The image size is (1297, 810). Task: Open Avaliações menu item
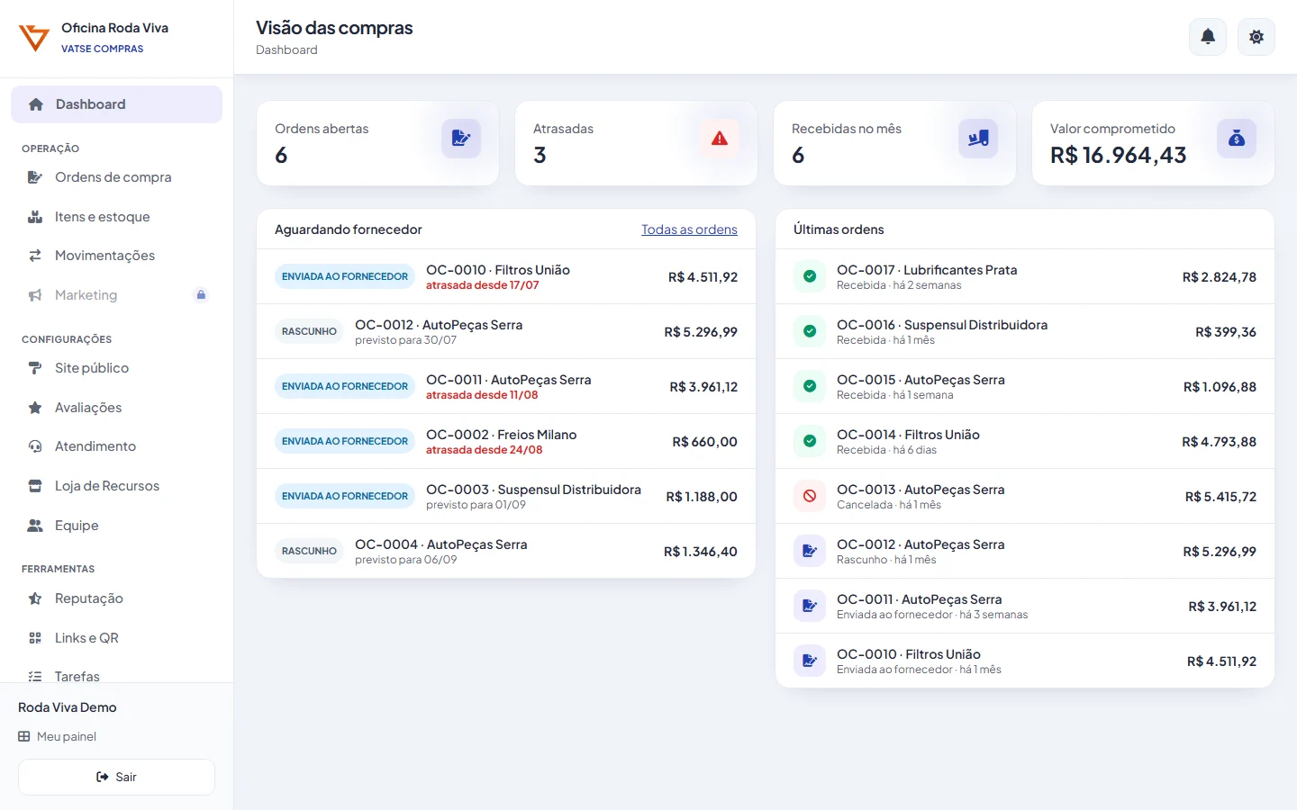click(x=116, y=408)
